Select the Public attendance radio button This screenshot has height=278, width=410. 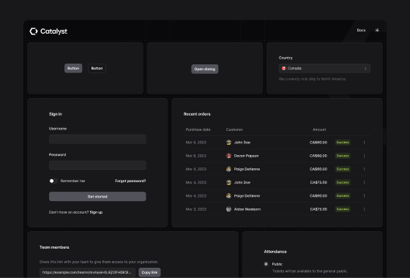(x=266, y=264)
